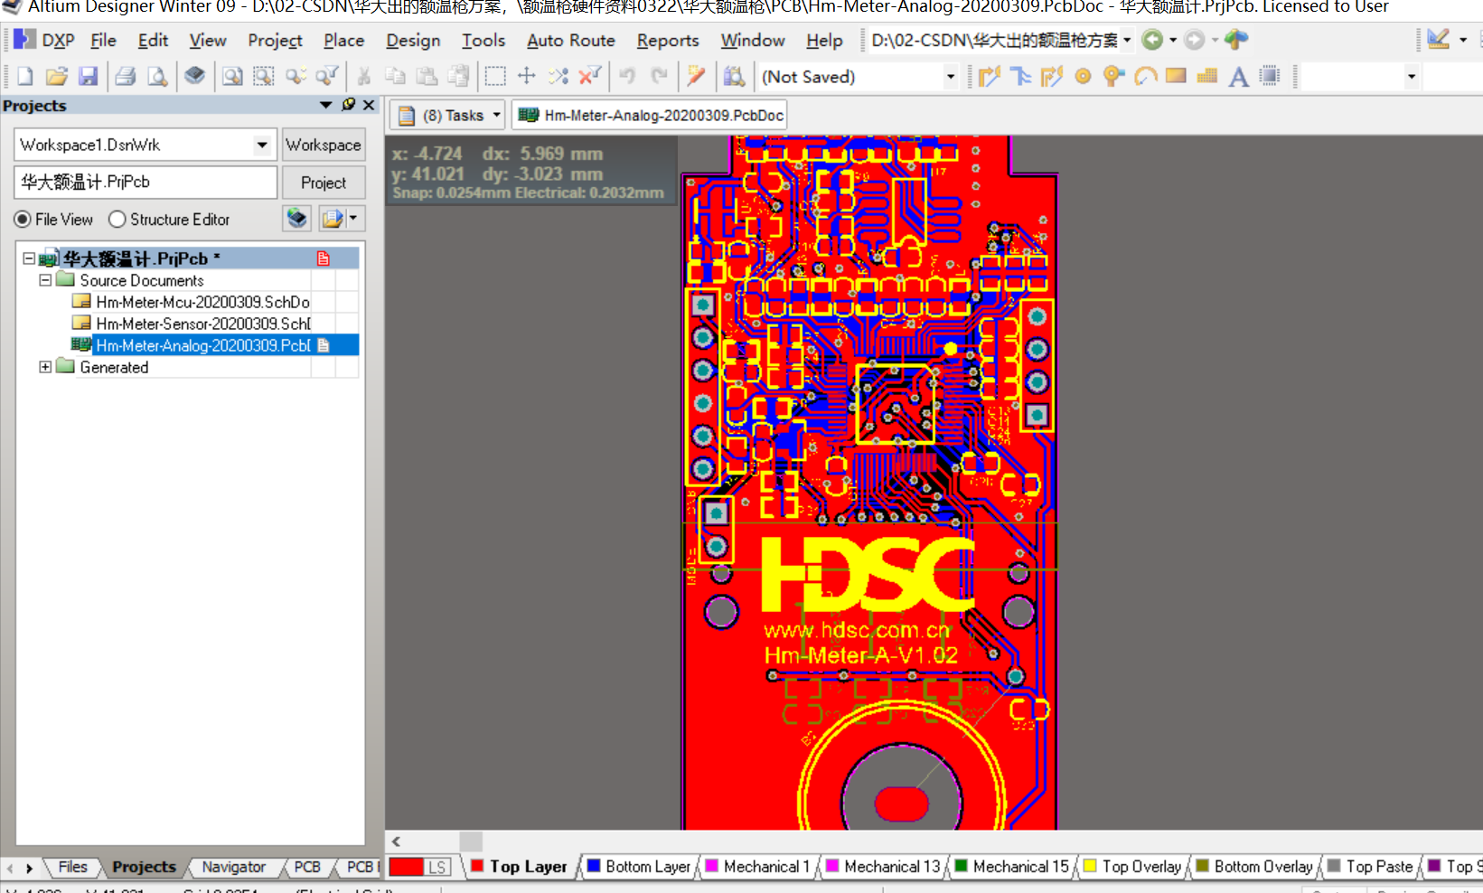Open the Reports menu

click(668, 41)
